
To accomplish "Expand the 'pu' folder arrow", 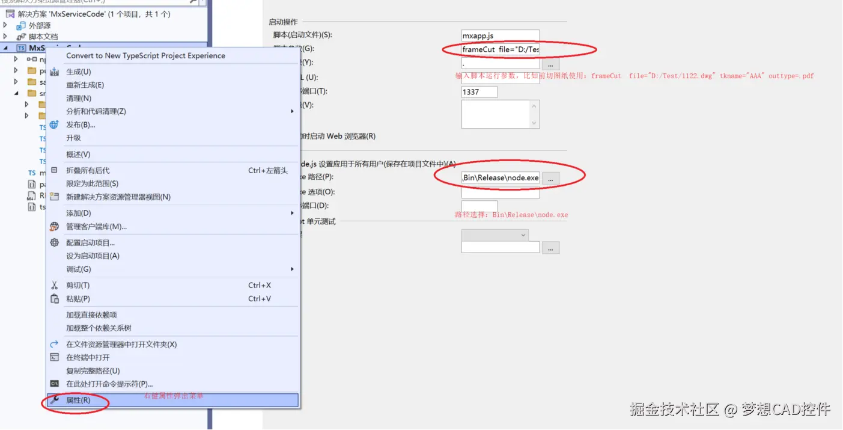I will [16, 71].
